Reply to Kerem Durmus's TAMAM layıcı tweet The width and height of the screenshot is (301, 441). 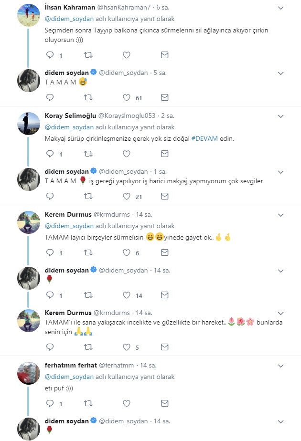pyautogui.click(x=50, y=253)
